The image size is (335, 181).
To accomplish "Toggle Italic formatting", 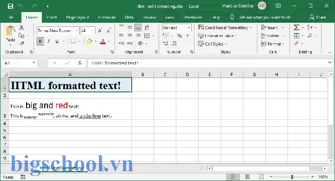I will 49,41.
